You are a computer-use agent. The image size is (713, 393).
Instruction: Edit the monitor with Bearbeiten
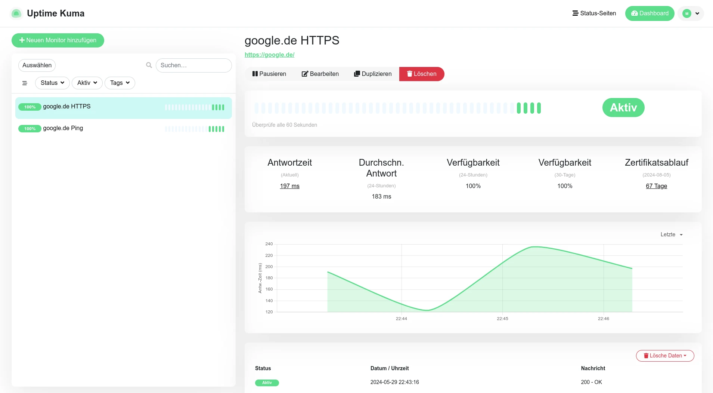320,74
